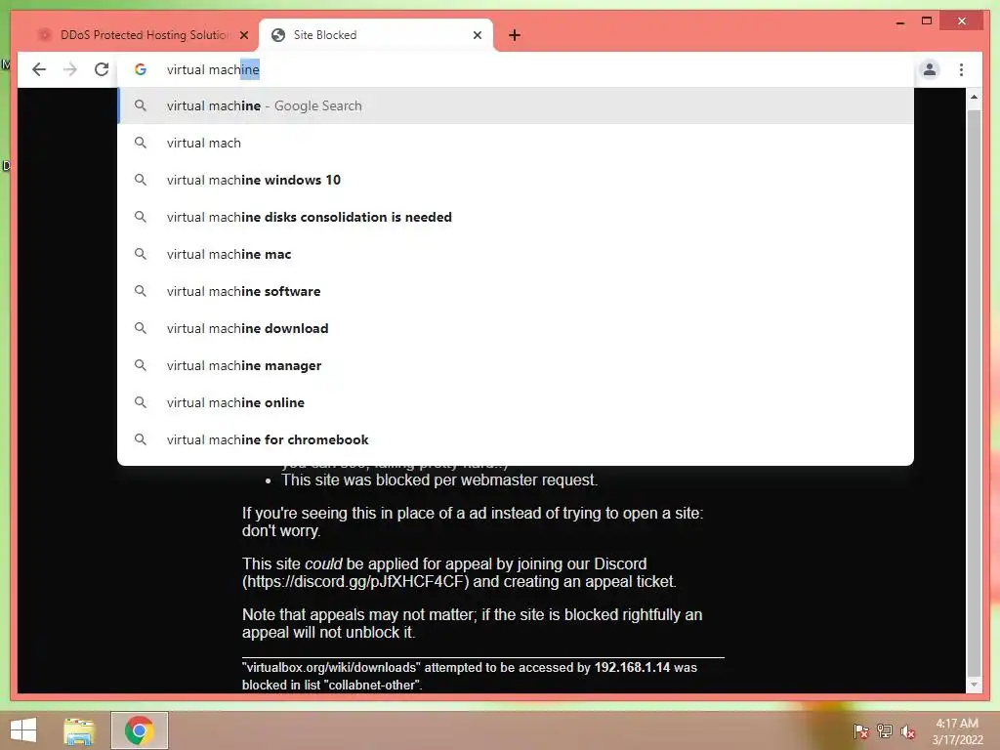
Task: Click search icon beside 'virtual machine for chromebook'
Action: (x=141, y=439)
